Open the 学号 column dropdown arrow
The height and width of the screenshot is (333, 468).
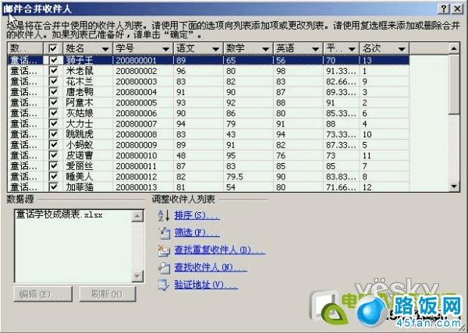(166, 48)
